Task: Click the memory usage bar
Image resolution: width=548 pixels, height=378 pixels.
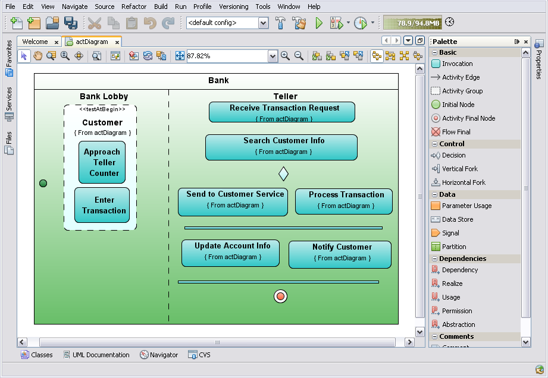Action: tap(412, 23)
